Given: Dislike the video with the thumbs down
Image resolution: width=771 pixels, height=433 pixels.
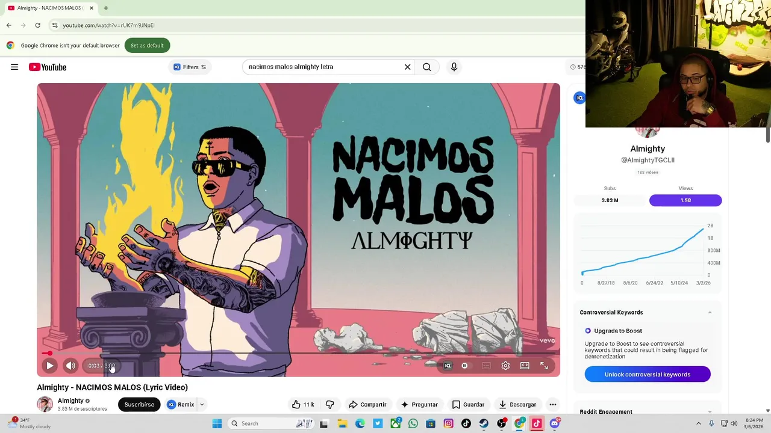Looking at the screenshot, I should click(329, 405).
